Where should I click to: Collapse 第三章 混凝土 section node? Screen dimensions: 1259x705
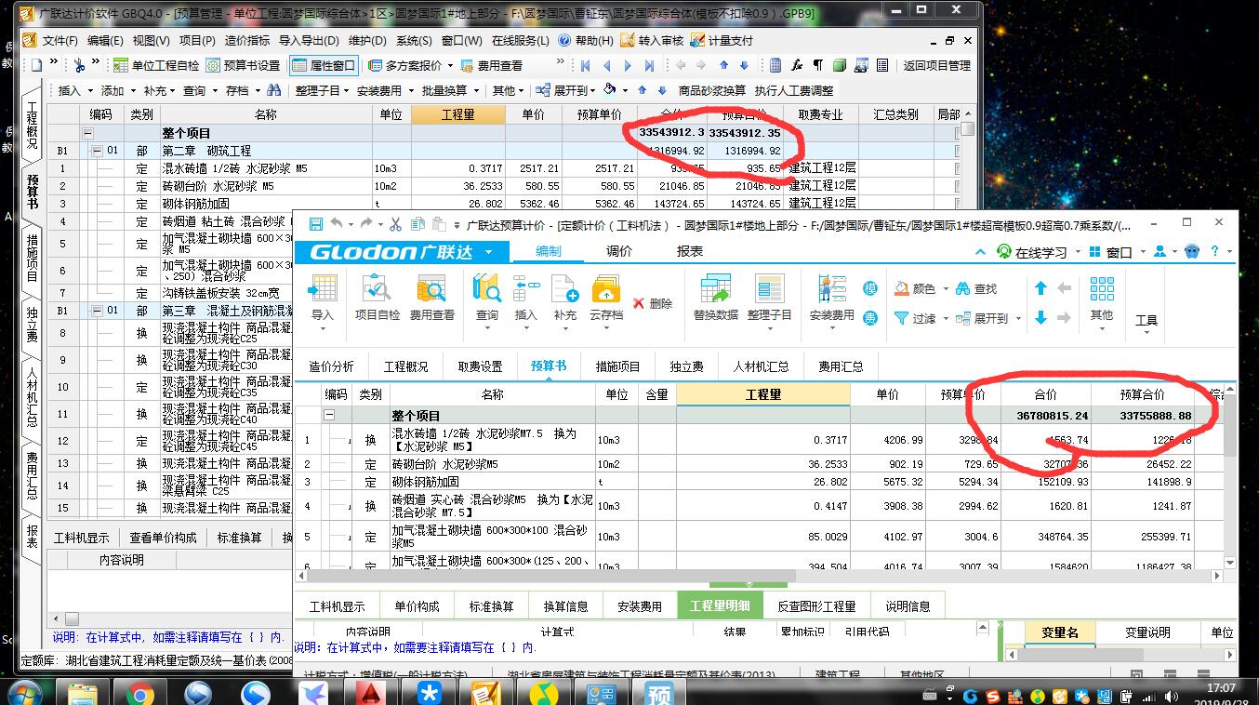tap(97, 311)
